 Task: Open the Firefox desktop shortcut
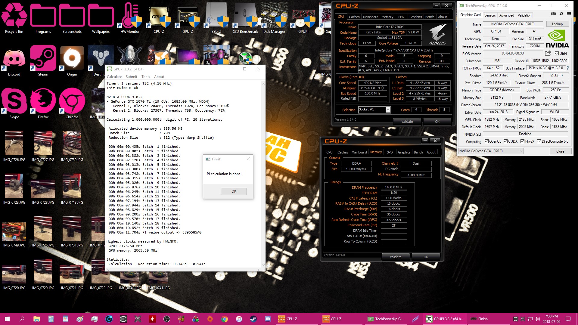point(43,104)
